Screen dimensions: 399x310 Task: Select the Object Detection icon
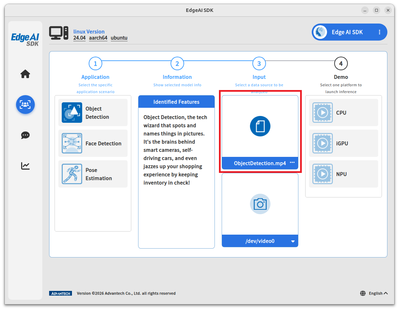[x=72, y=113]
